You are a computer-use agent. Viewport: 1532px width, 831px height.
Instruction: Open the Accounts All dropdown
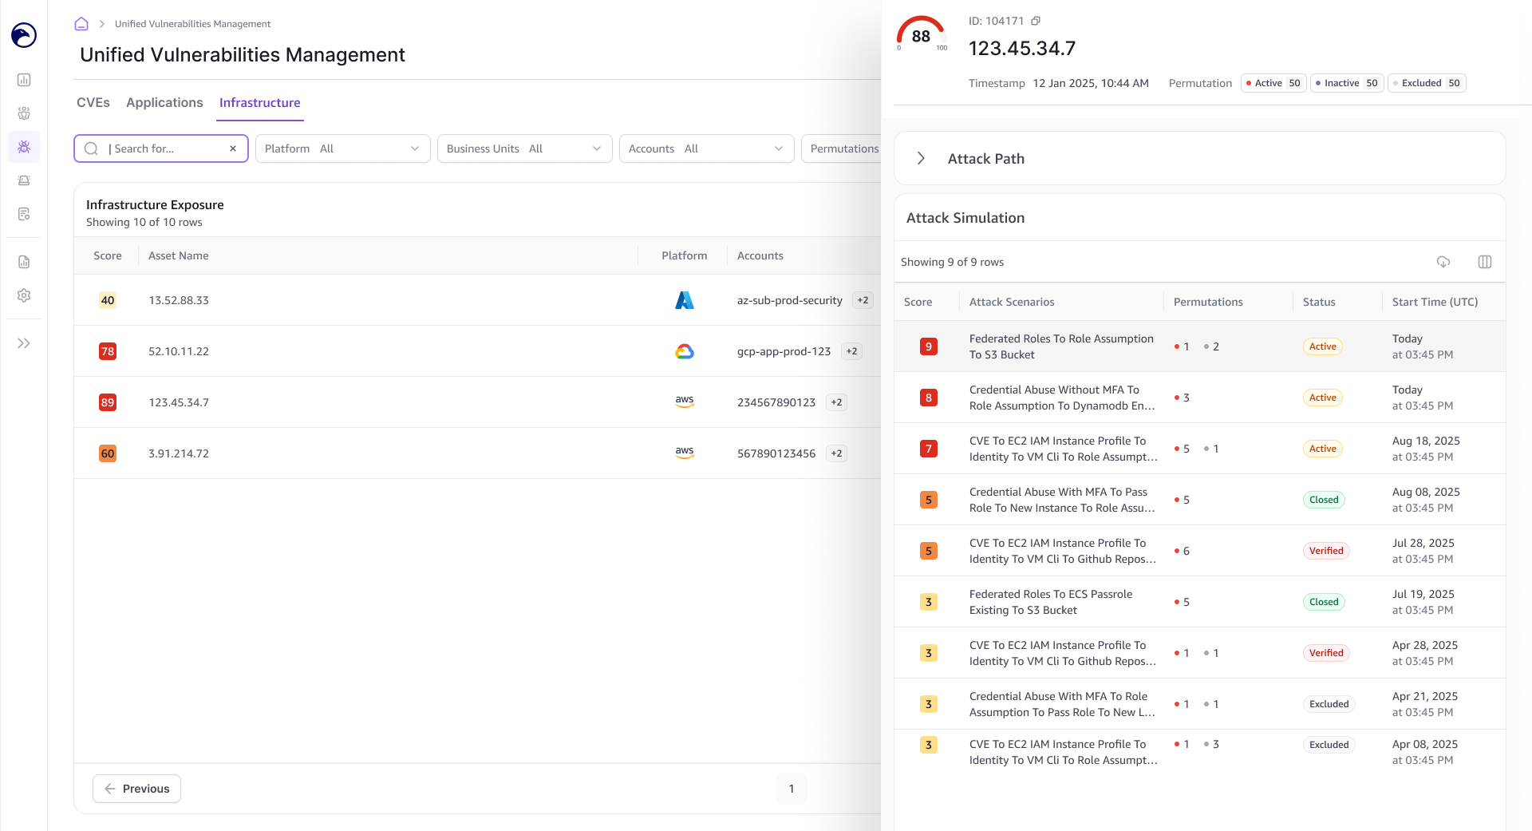(x=707, y=148)
